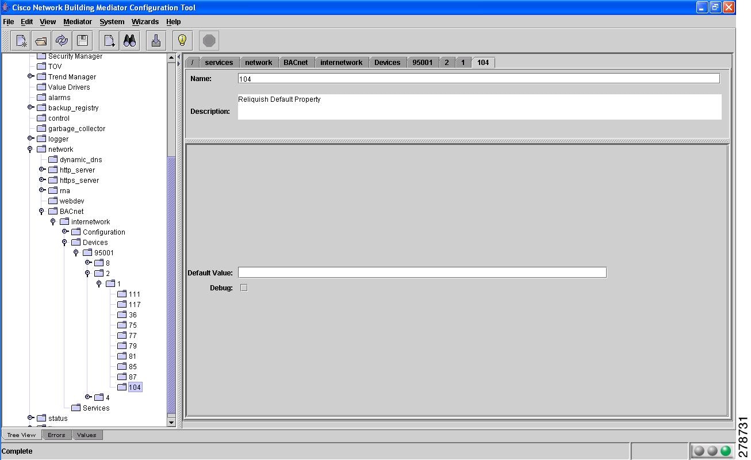Switch to the Tree View tab

(21, 435)
